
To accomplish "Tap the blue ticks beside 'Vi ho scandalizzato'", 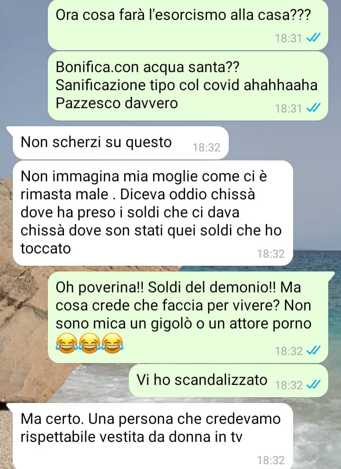I will pos(314,385).
